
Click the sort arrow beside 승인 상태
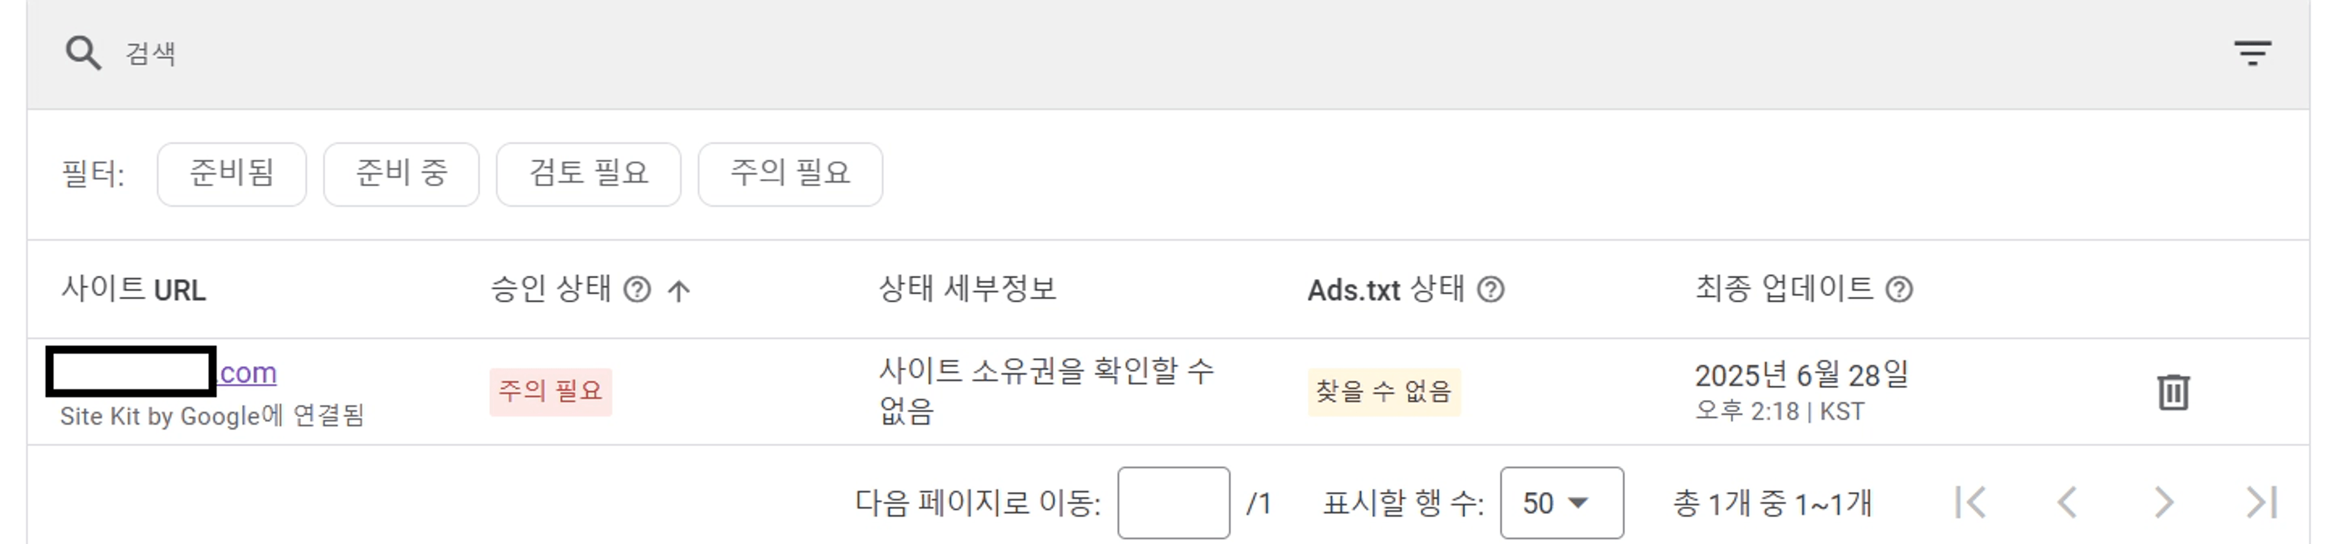click(679, 290)
